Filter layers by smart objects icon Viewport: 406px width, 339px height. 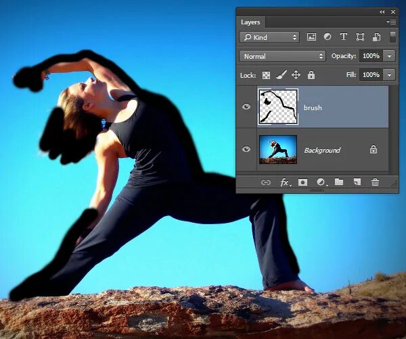pos(376,37)
